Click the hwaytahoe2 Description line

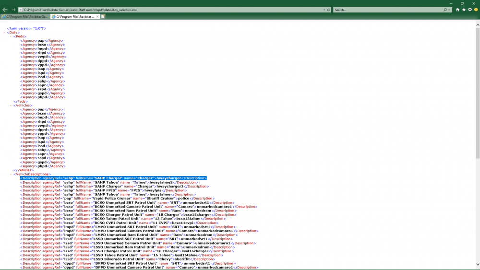tap(109, 182)
